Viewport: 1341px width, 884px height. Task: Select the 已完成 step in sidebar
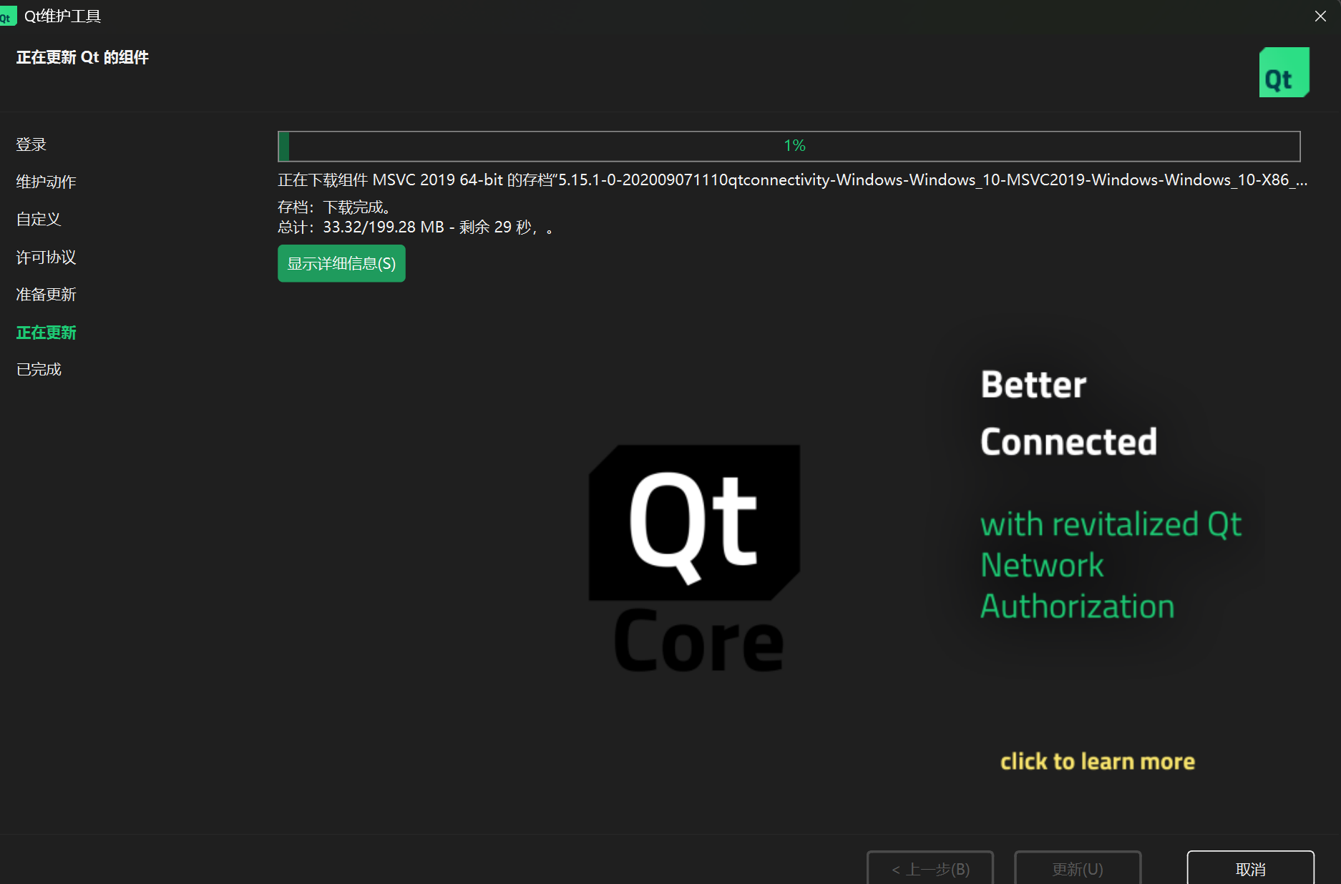click(x=39, y=370)
